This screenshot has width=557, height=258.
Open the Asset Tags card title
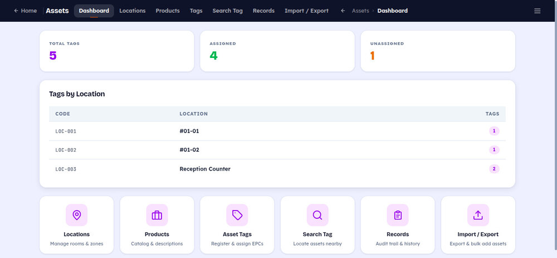[237, 235]
